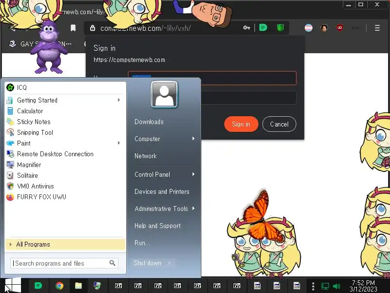Image resolution: width=390 pixels, height=293 pixels.
Task: Show All Programs list
Action: pyautogui.click(x=65, y=244)
